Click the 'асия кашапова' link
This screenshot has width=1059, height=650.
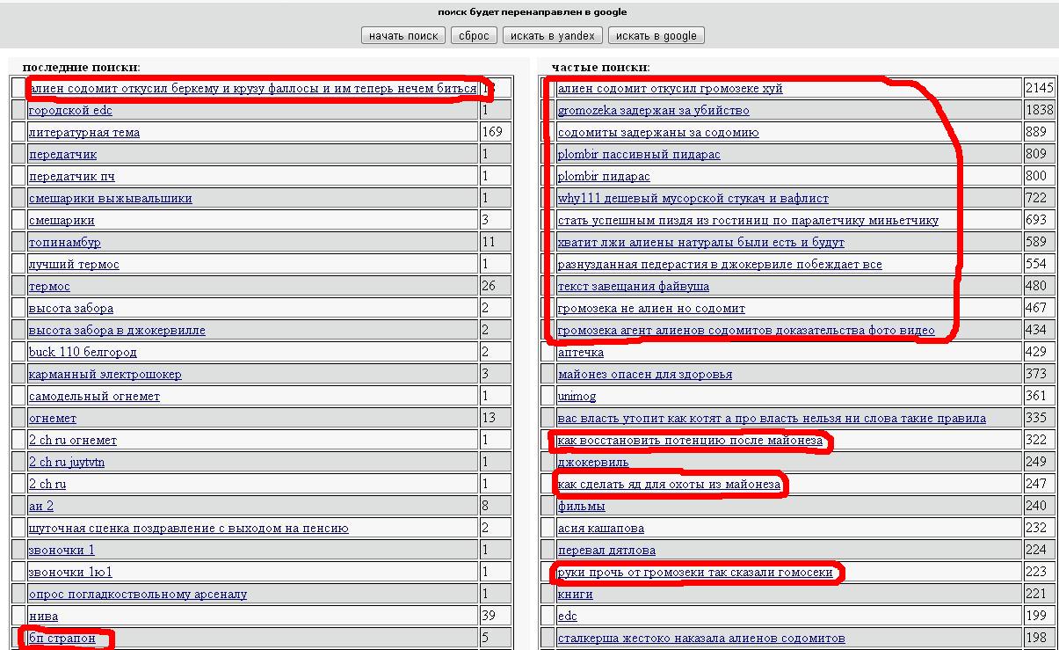tap(601, 529)
